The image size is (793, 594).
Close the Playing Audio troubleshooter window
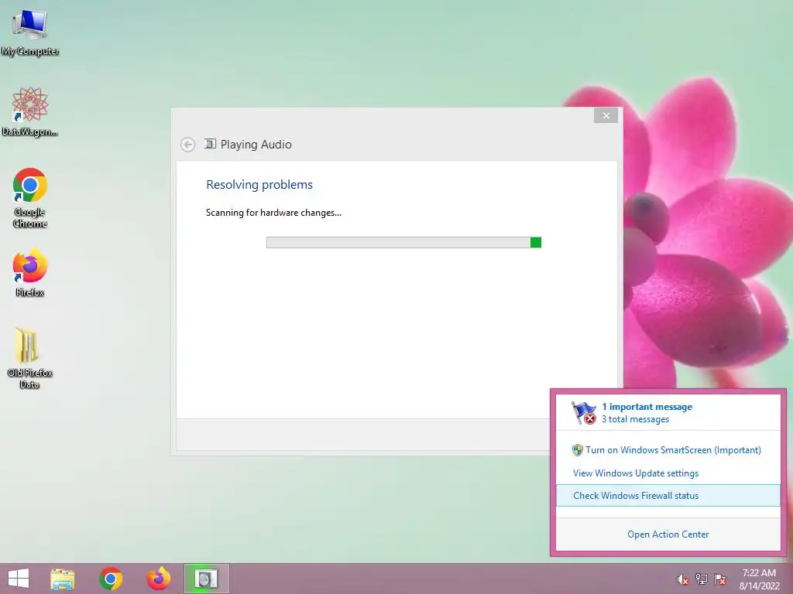coord(606,116)
